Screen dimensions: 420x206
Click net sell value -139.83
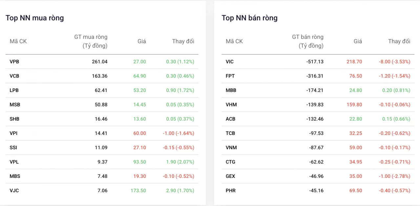click(315, 105)
